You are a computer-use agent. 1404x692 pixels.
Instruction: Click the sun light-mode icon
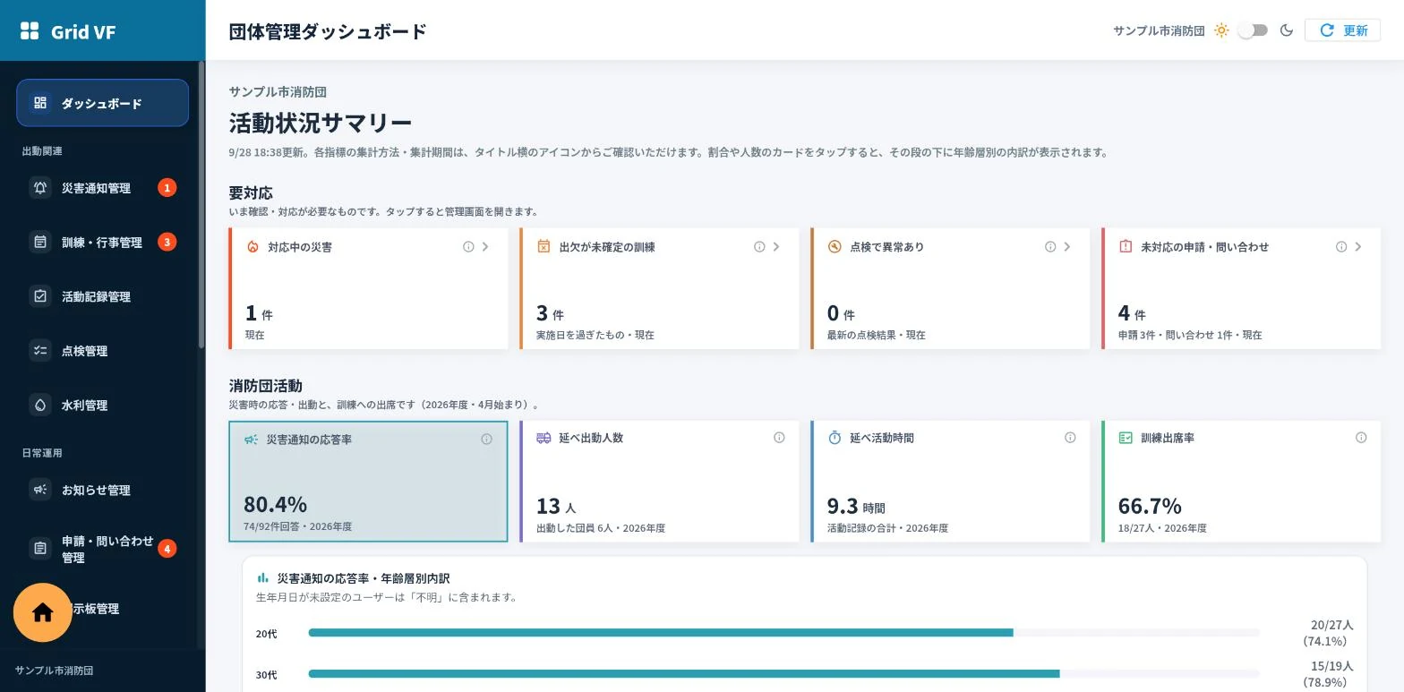pos(1221,30)
